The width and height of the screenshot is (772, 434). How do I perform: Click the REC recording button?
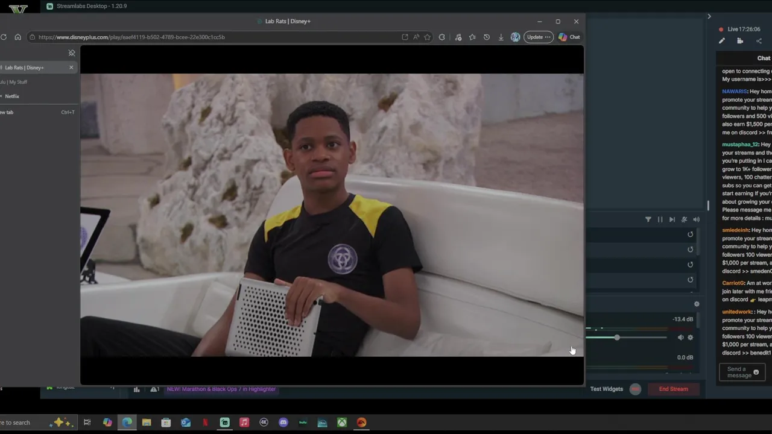pos(635,389)
